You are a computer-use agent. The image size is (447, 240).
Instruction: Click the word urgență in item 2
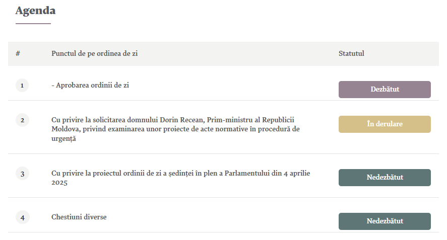[63, 139]
